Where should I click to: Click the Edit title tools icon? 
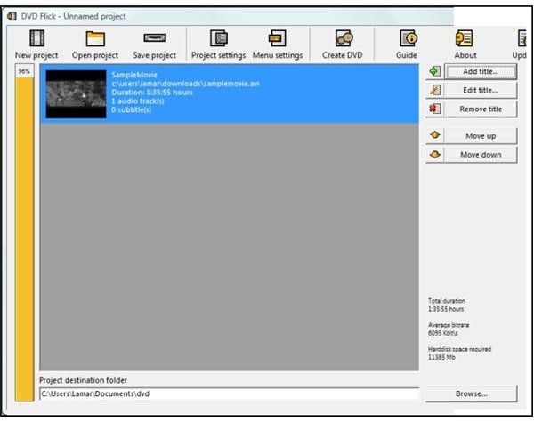434,90
